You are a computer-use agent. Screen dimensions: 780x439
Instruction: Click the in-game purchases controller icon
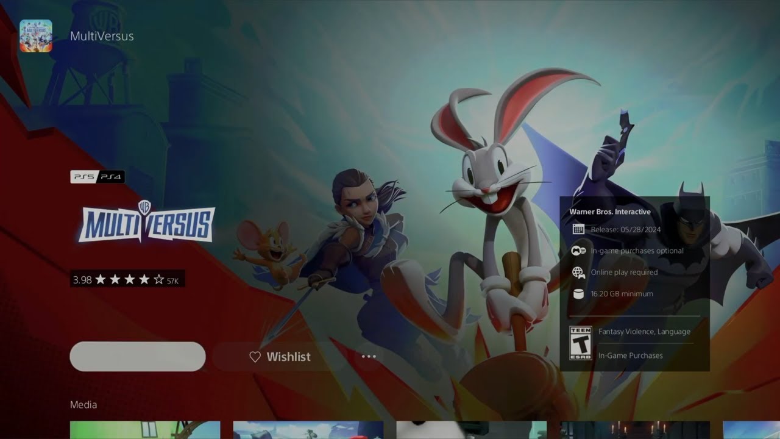(x=578, y=251)
